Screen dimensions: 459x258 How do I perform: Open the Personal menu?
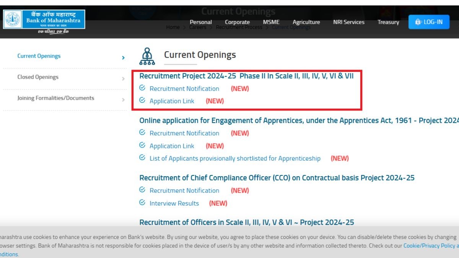coord(200,22)
